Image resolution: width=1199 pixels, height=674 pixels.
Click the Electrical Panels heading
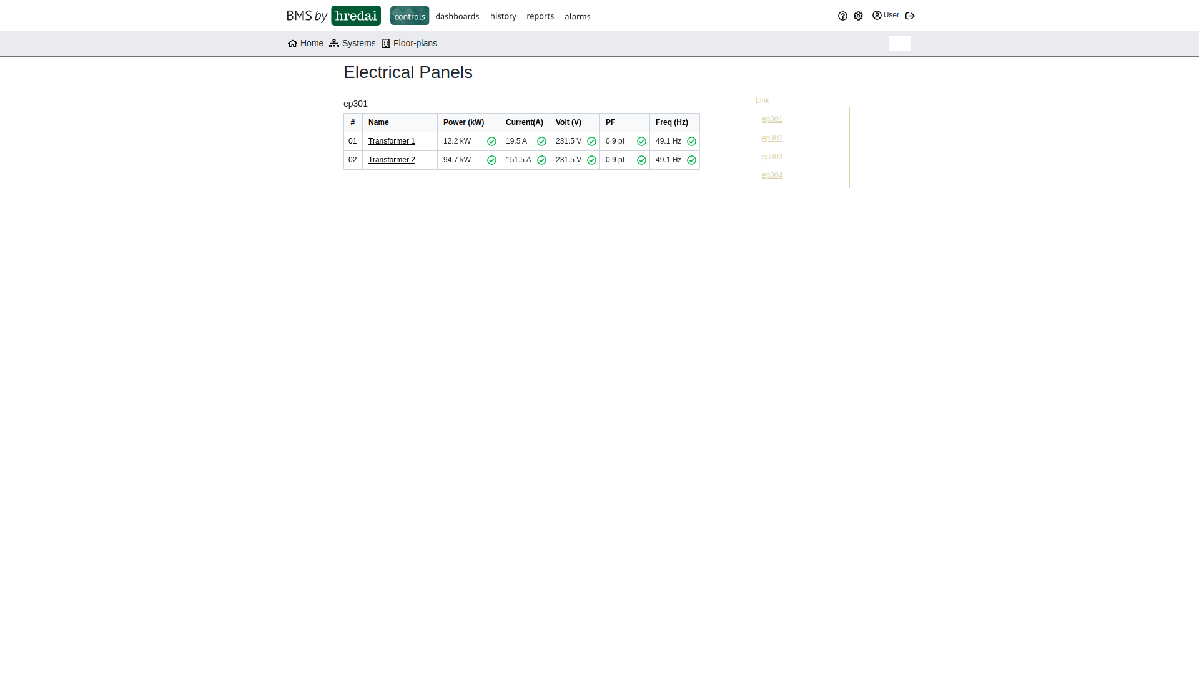coord(408,72)
